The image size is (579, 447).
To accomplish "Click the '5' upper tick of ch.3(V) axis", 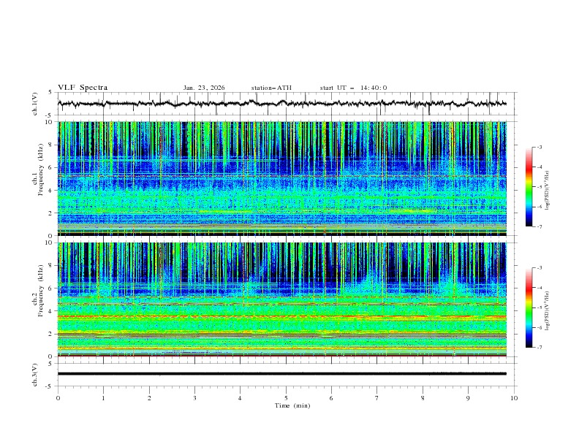I will (x=51, y=364).
